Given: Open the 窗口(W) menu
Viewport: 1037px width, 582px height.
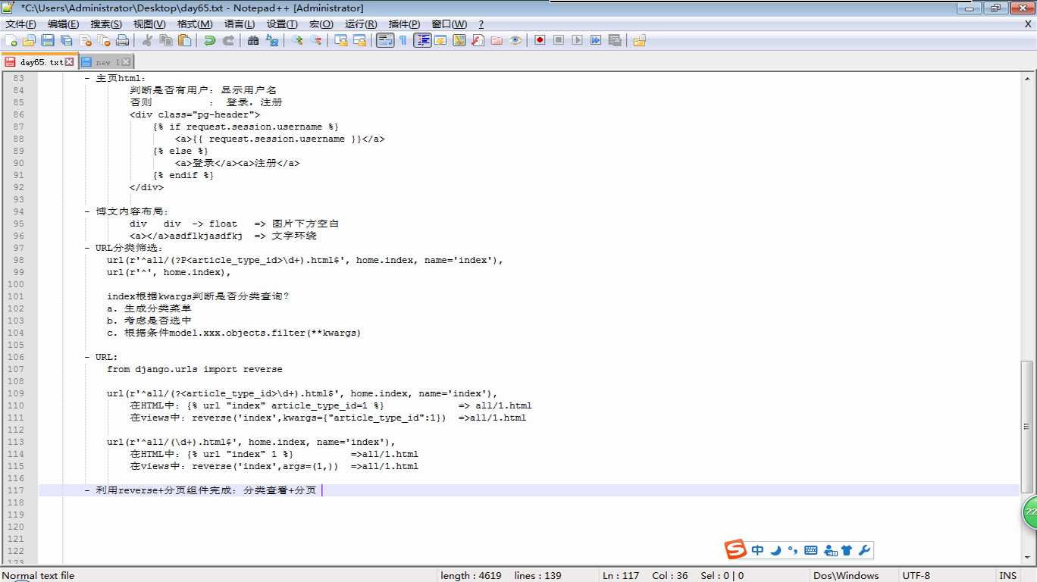Looking at the screenshot, I should pyautogui.click(x=450, y=24).
